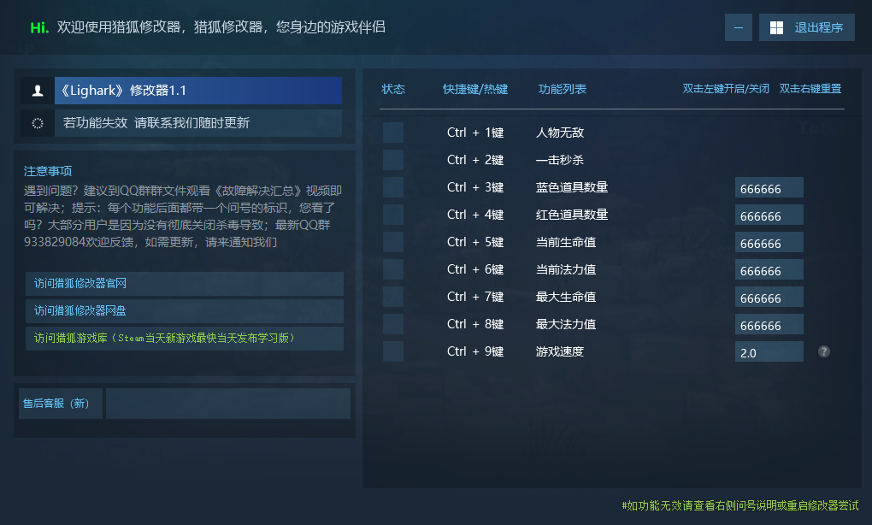
Task: Click the 游戏速度 function label
Action: (x=560, y=351)
